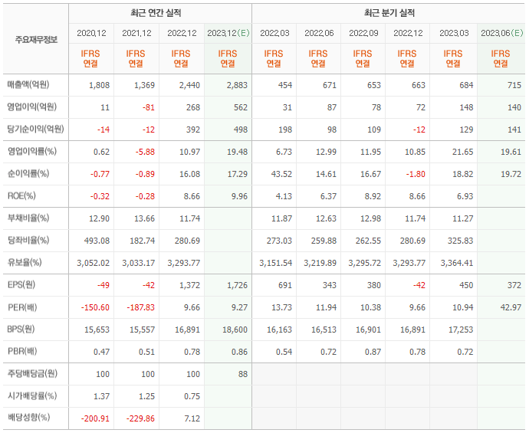Viewport: 529px width, 433px height.
Task: Click the 주요재무정보 header cell
Action: (36, 40)
